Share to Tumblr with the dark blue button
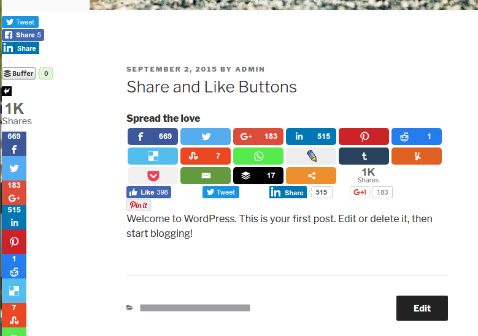 (364, 156)
